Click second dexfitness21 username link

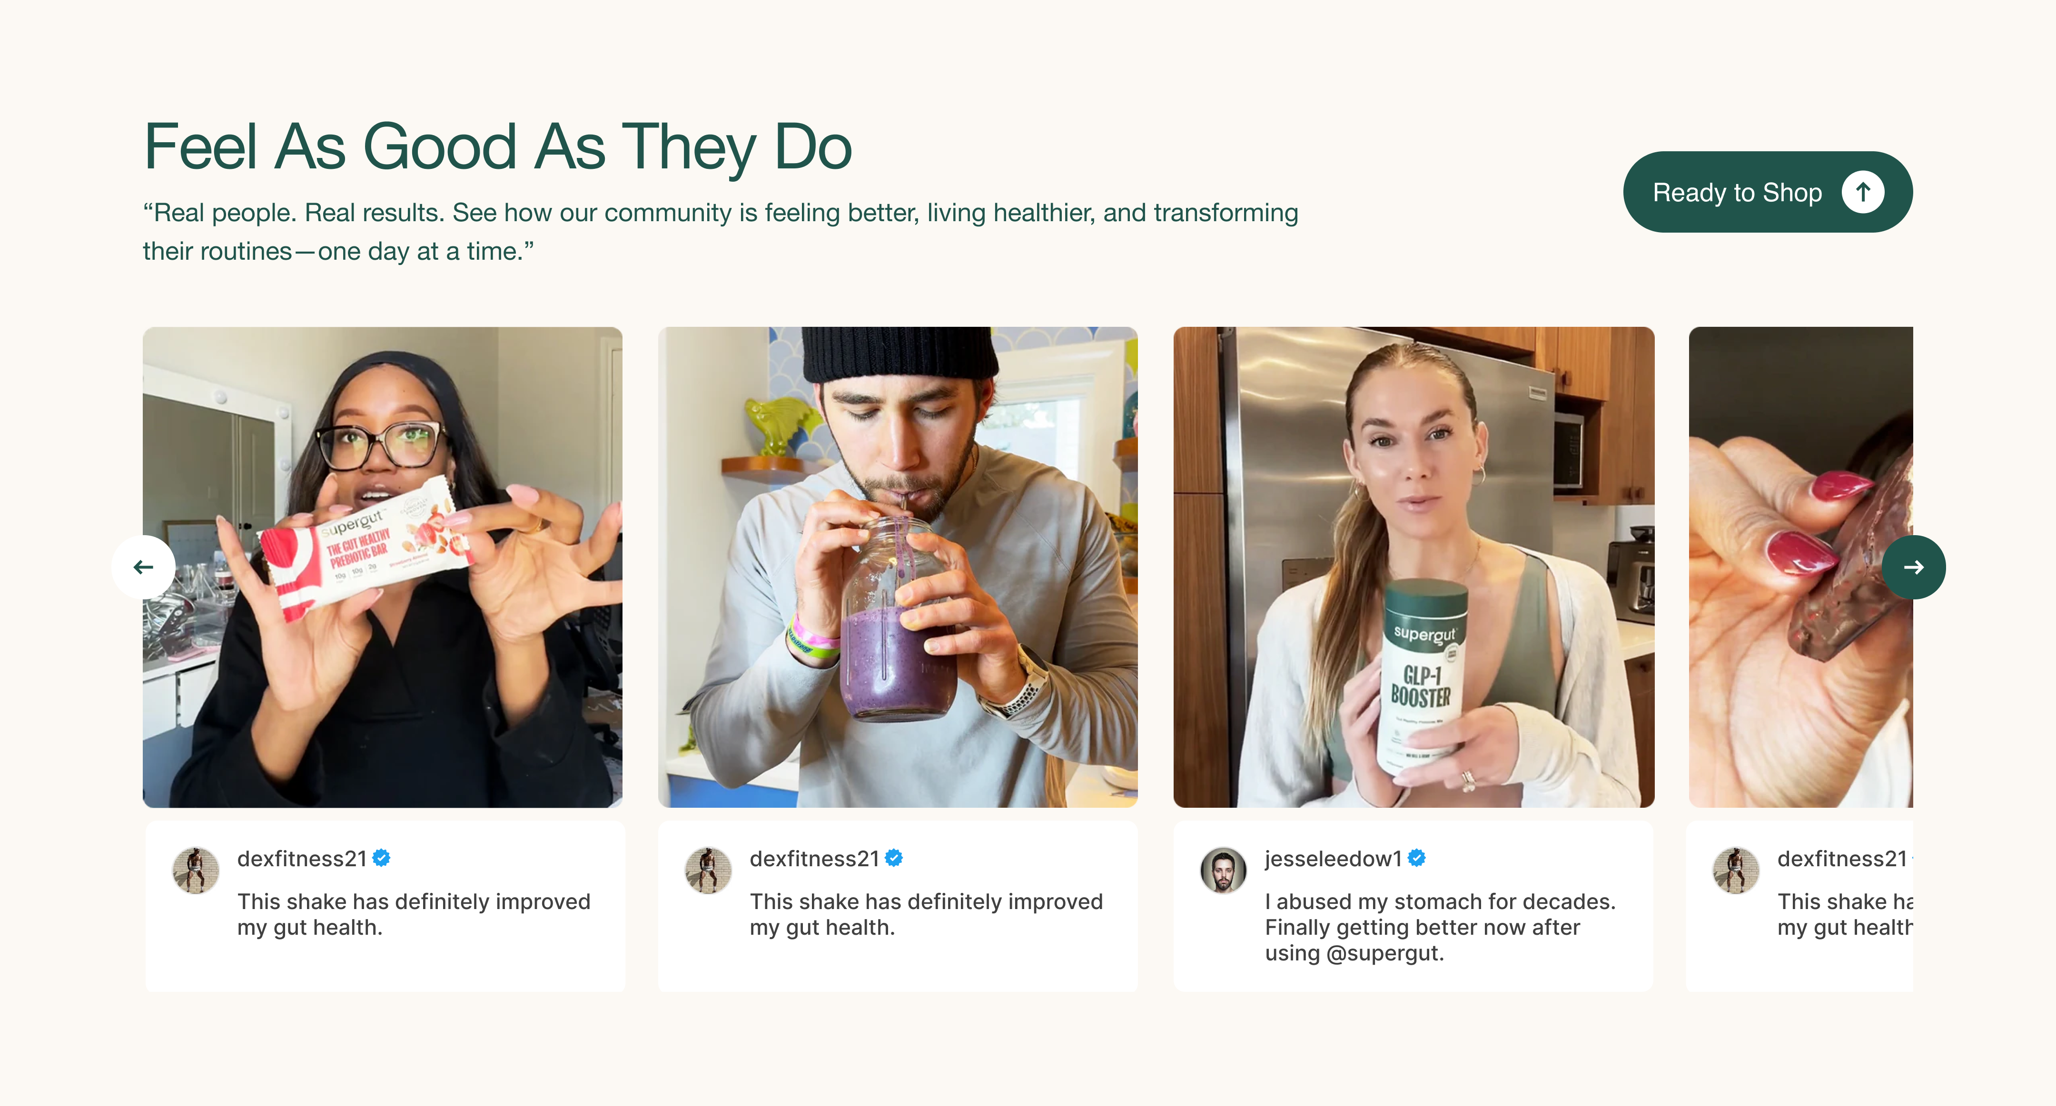point(814,859)
